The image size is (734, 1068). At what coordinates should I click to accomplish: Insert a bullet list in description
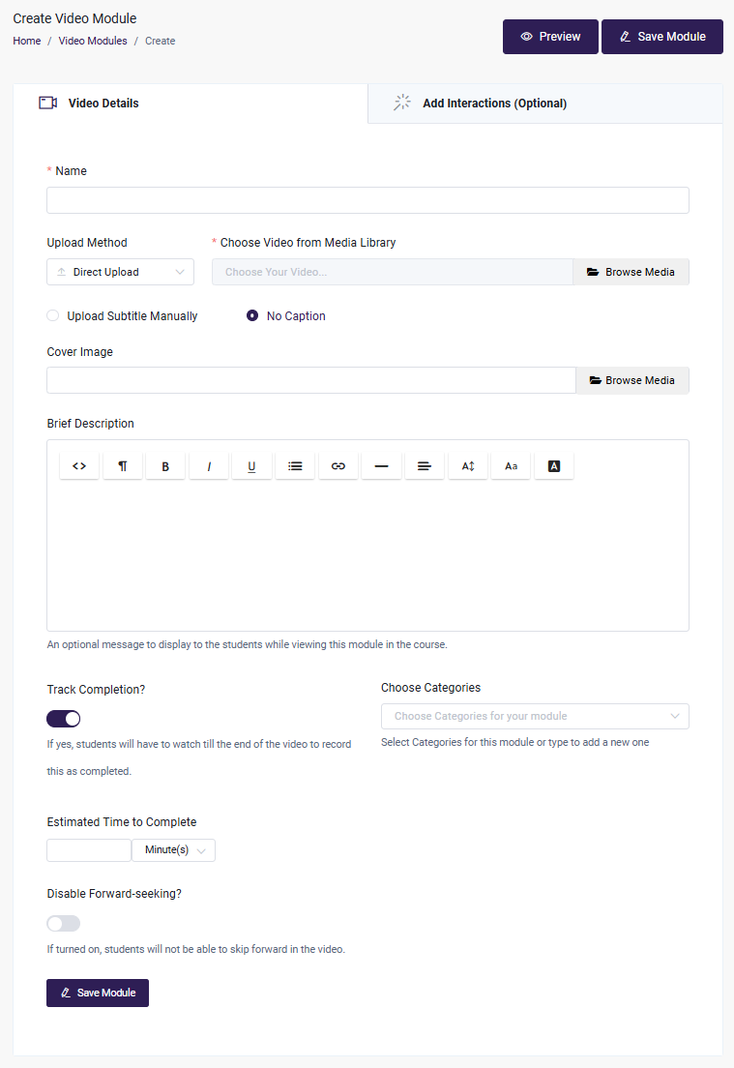[295, 466]
